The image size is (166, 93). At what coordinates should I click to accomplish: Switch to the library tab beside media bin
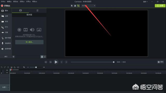pyautogui.click(x=38, y=10)
